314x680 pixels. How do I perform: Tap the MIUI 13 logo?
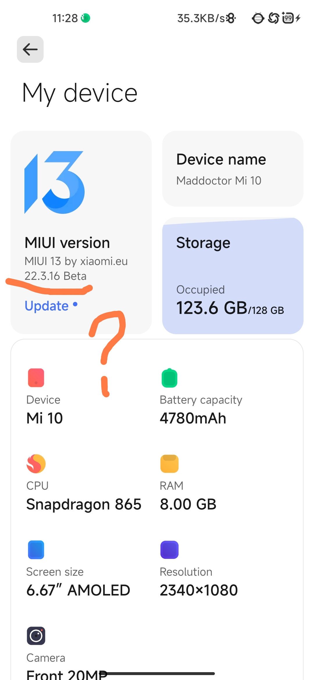55,182
